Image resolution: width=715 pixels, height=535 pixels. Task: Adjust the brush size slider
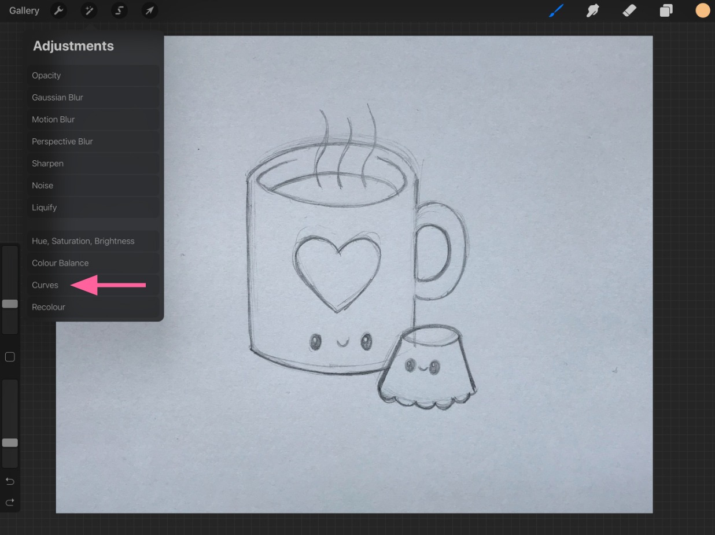[9, 303]
